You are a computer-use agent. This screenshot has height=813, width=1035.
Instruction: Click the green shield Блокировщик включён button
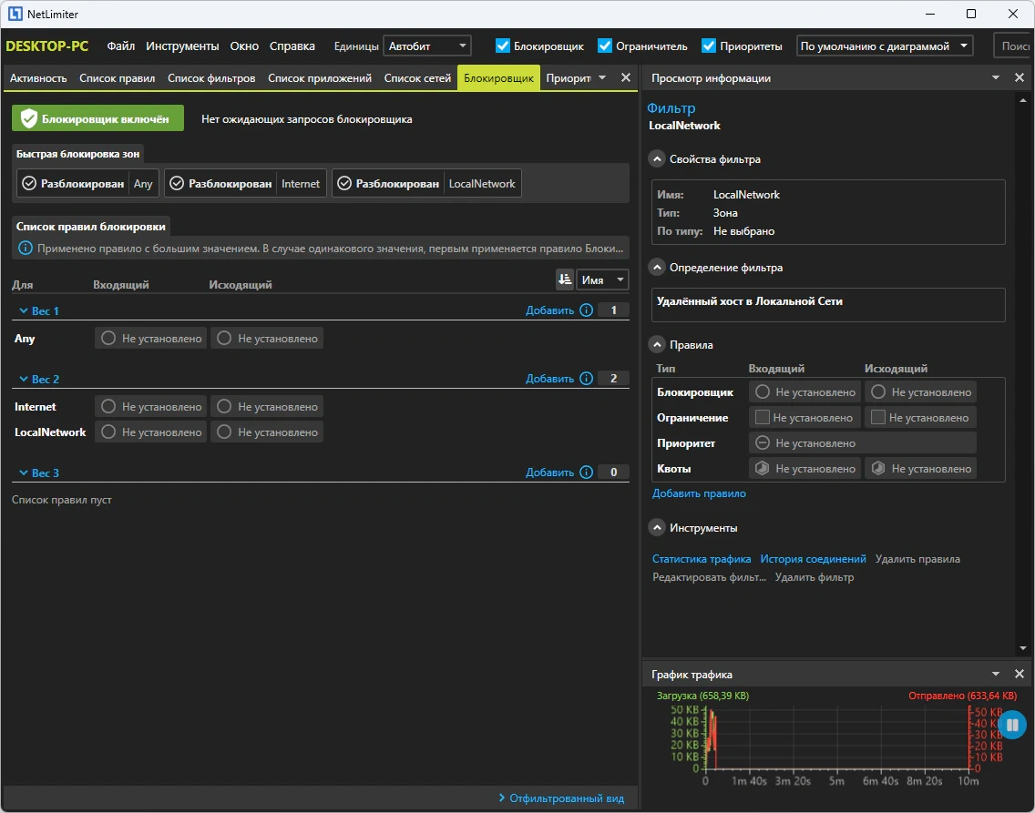click(x=97, y=118)
